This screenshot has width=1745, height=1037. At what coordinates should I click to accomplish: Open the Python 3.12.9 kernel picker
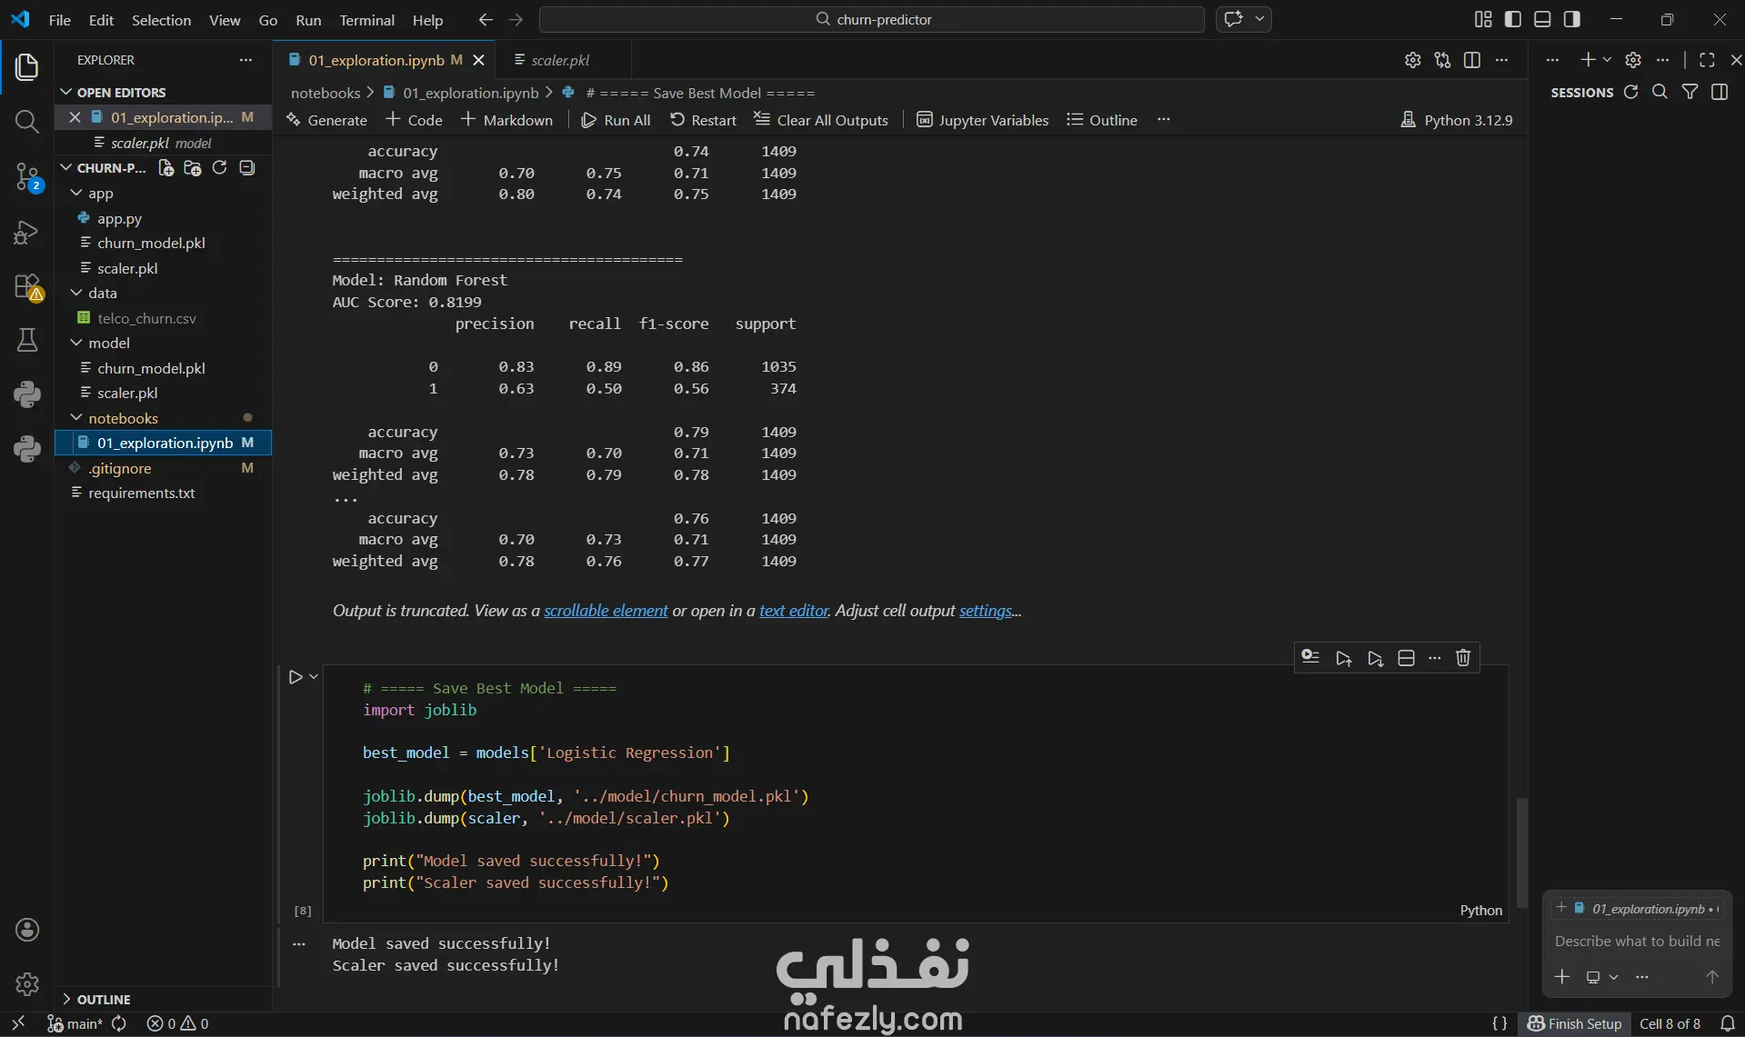coord(1457,120)
